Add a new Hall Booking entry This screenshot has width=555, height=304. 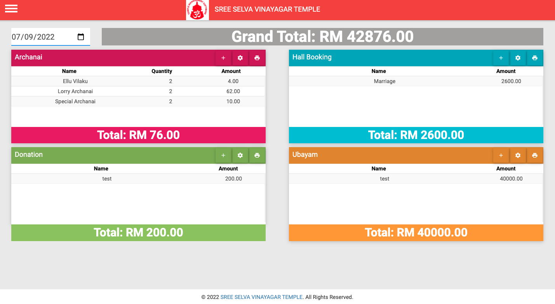click(501, 58)
